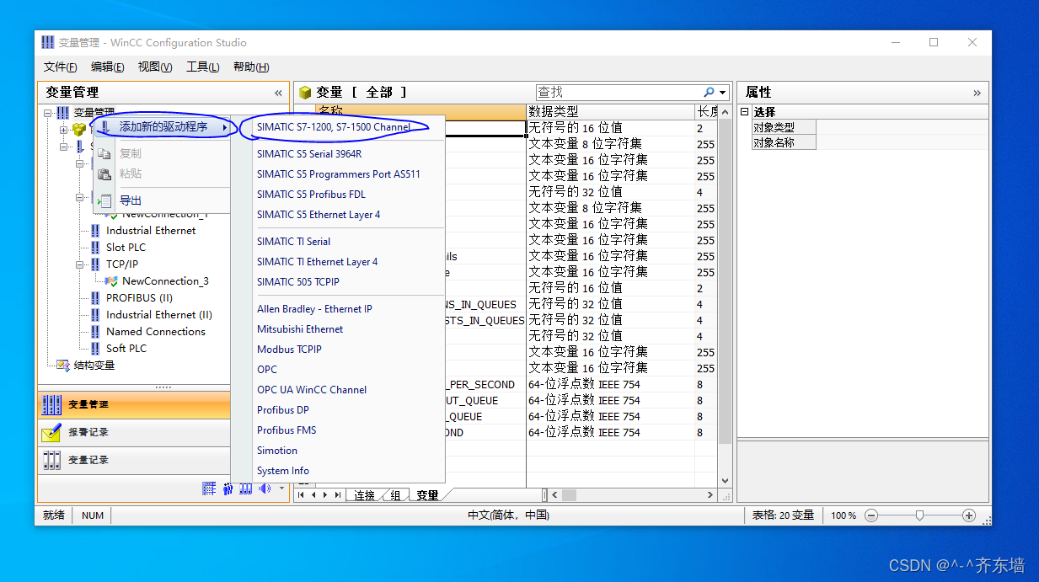Click the 导出 export icon in context menu

coord(104,200)
